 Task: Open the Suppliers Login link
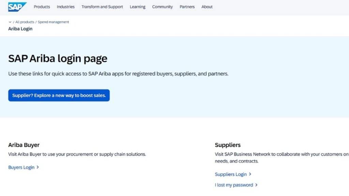pyautogui.click(x=231, y=175)
